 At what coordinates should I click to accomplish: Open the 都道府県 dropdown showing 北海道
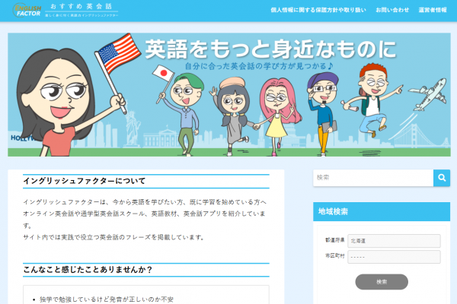point(394,241)
